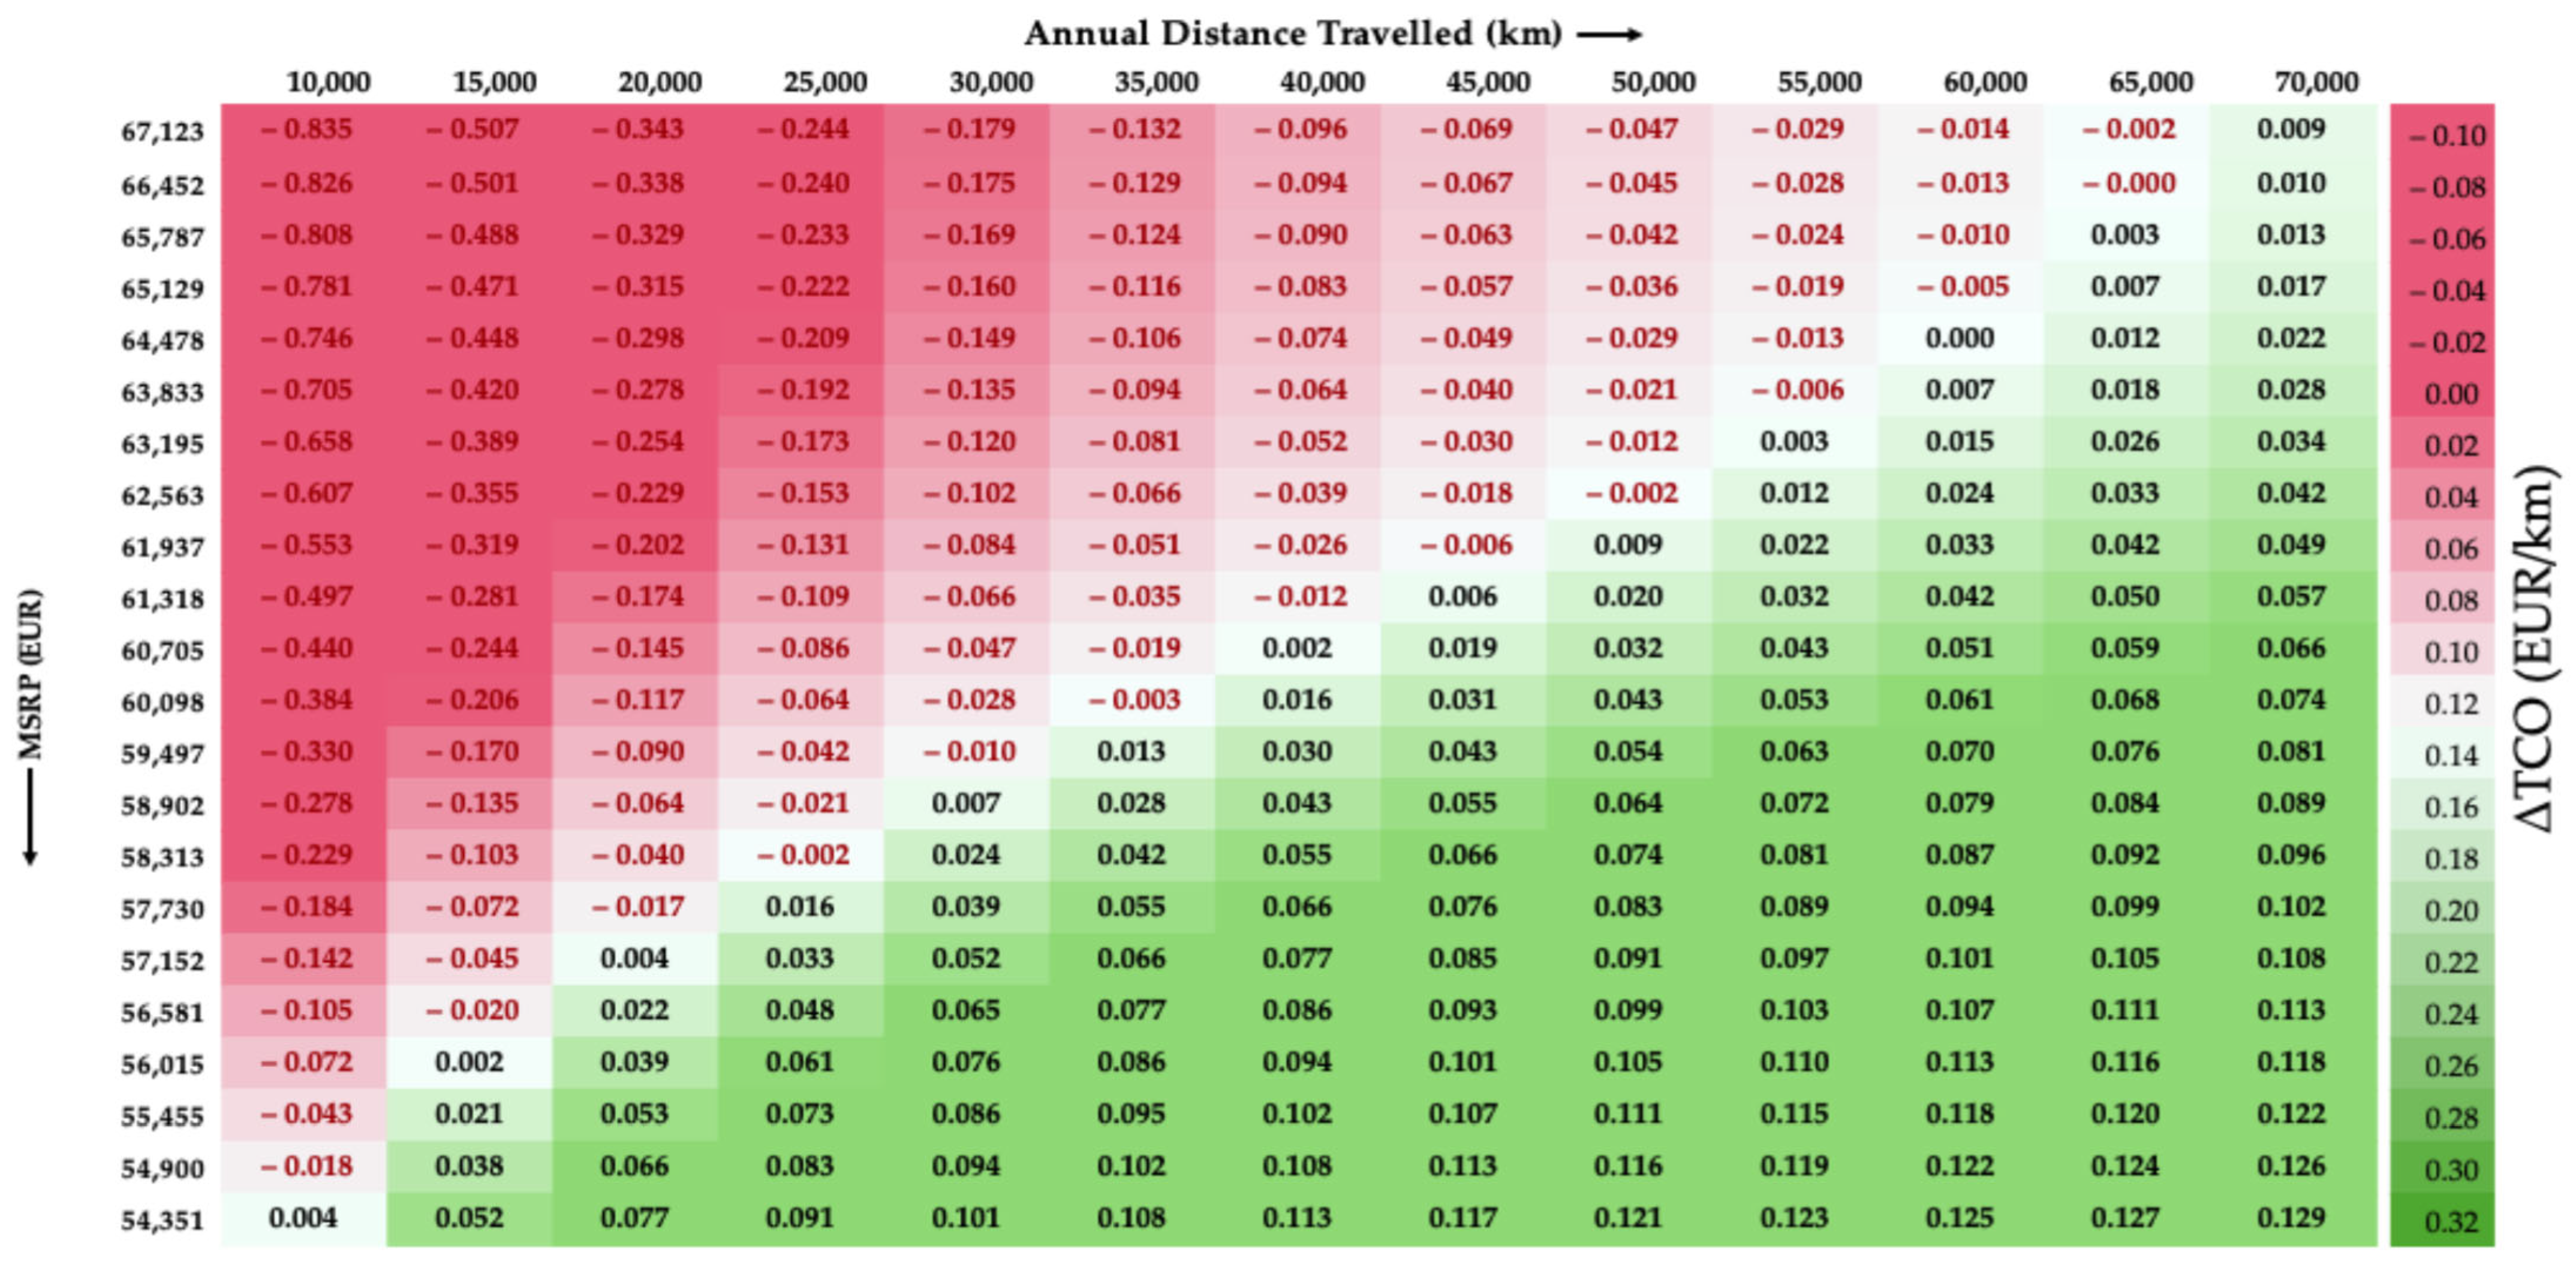Click the Annual Distance Travelled (km) title

(x=1292, y=34)
